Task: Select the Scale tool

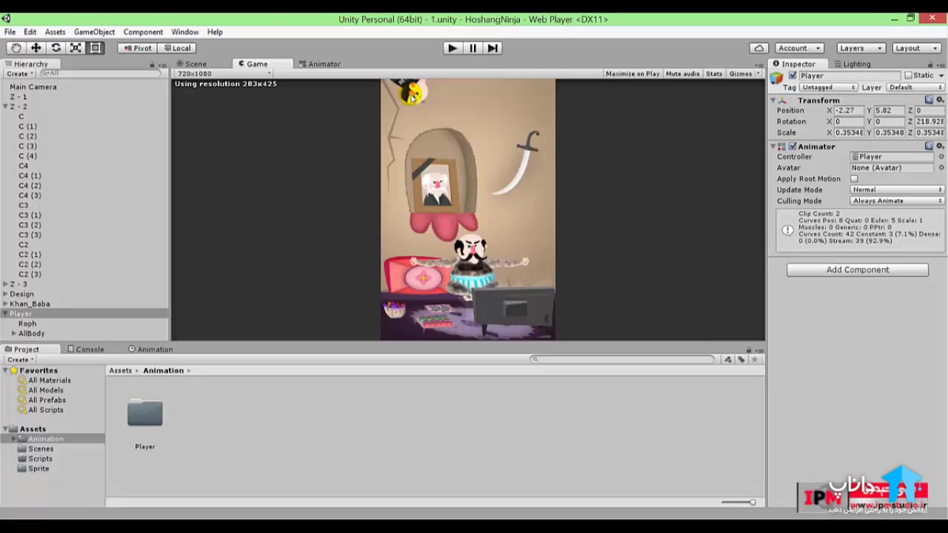Action: [76, 48]
